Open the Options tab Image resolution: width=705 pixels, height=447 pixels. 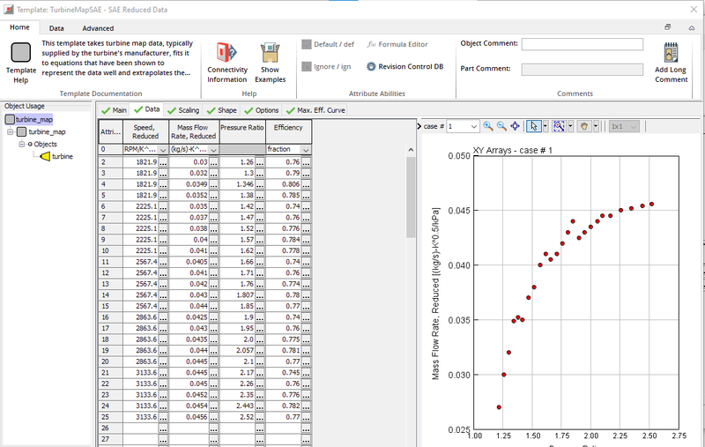(x=261, y=110)
